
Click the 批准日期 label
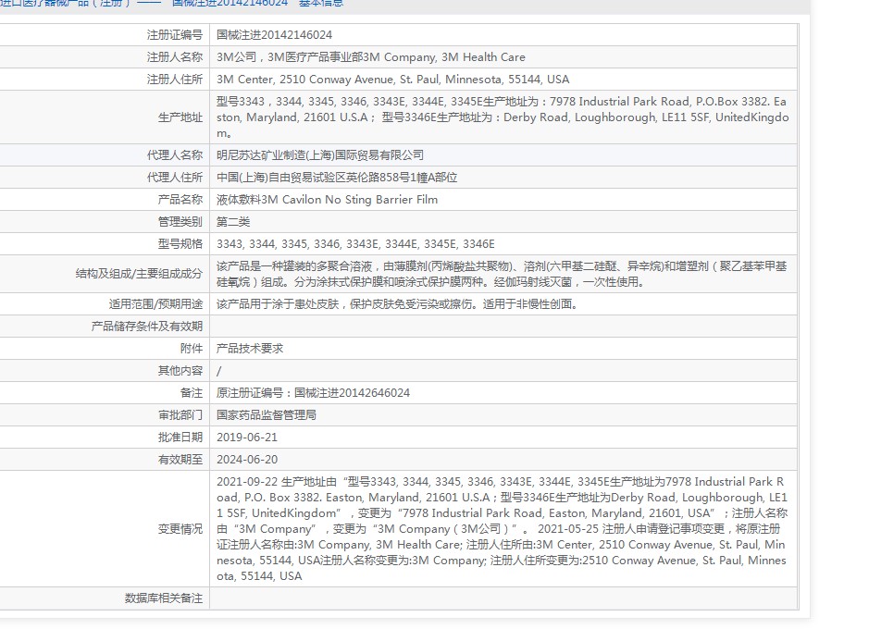pyautogui.click(x=180, y=437)
